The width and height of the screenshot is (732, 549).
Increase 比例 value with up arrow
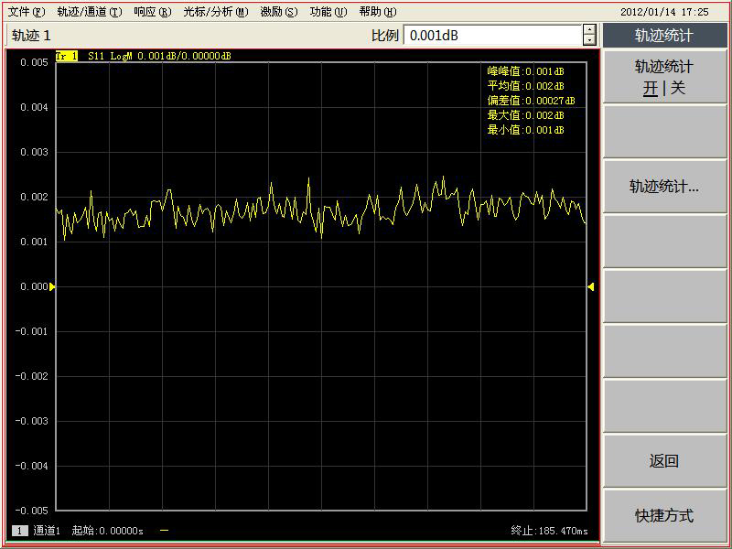[589, 30]
